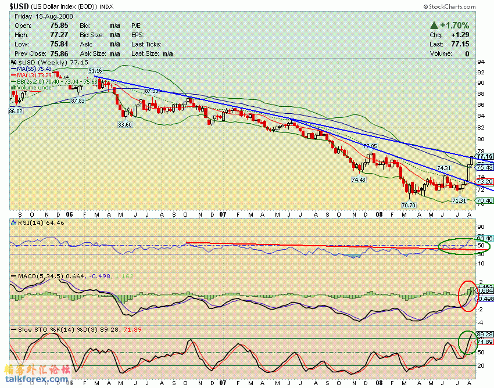Click the High value 77.27

(59, 35)
